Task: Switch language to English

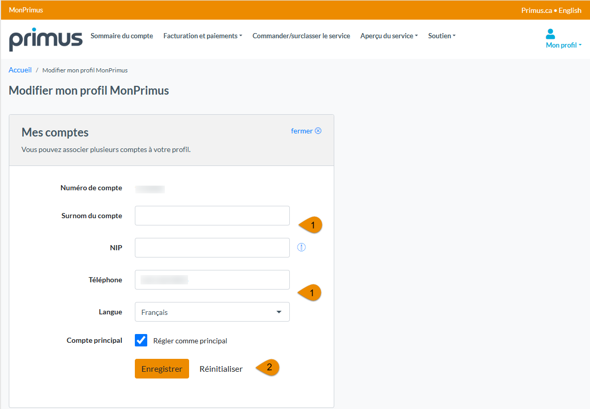Action: tap(570, 10)
